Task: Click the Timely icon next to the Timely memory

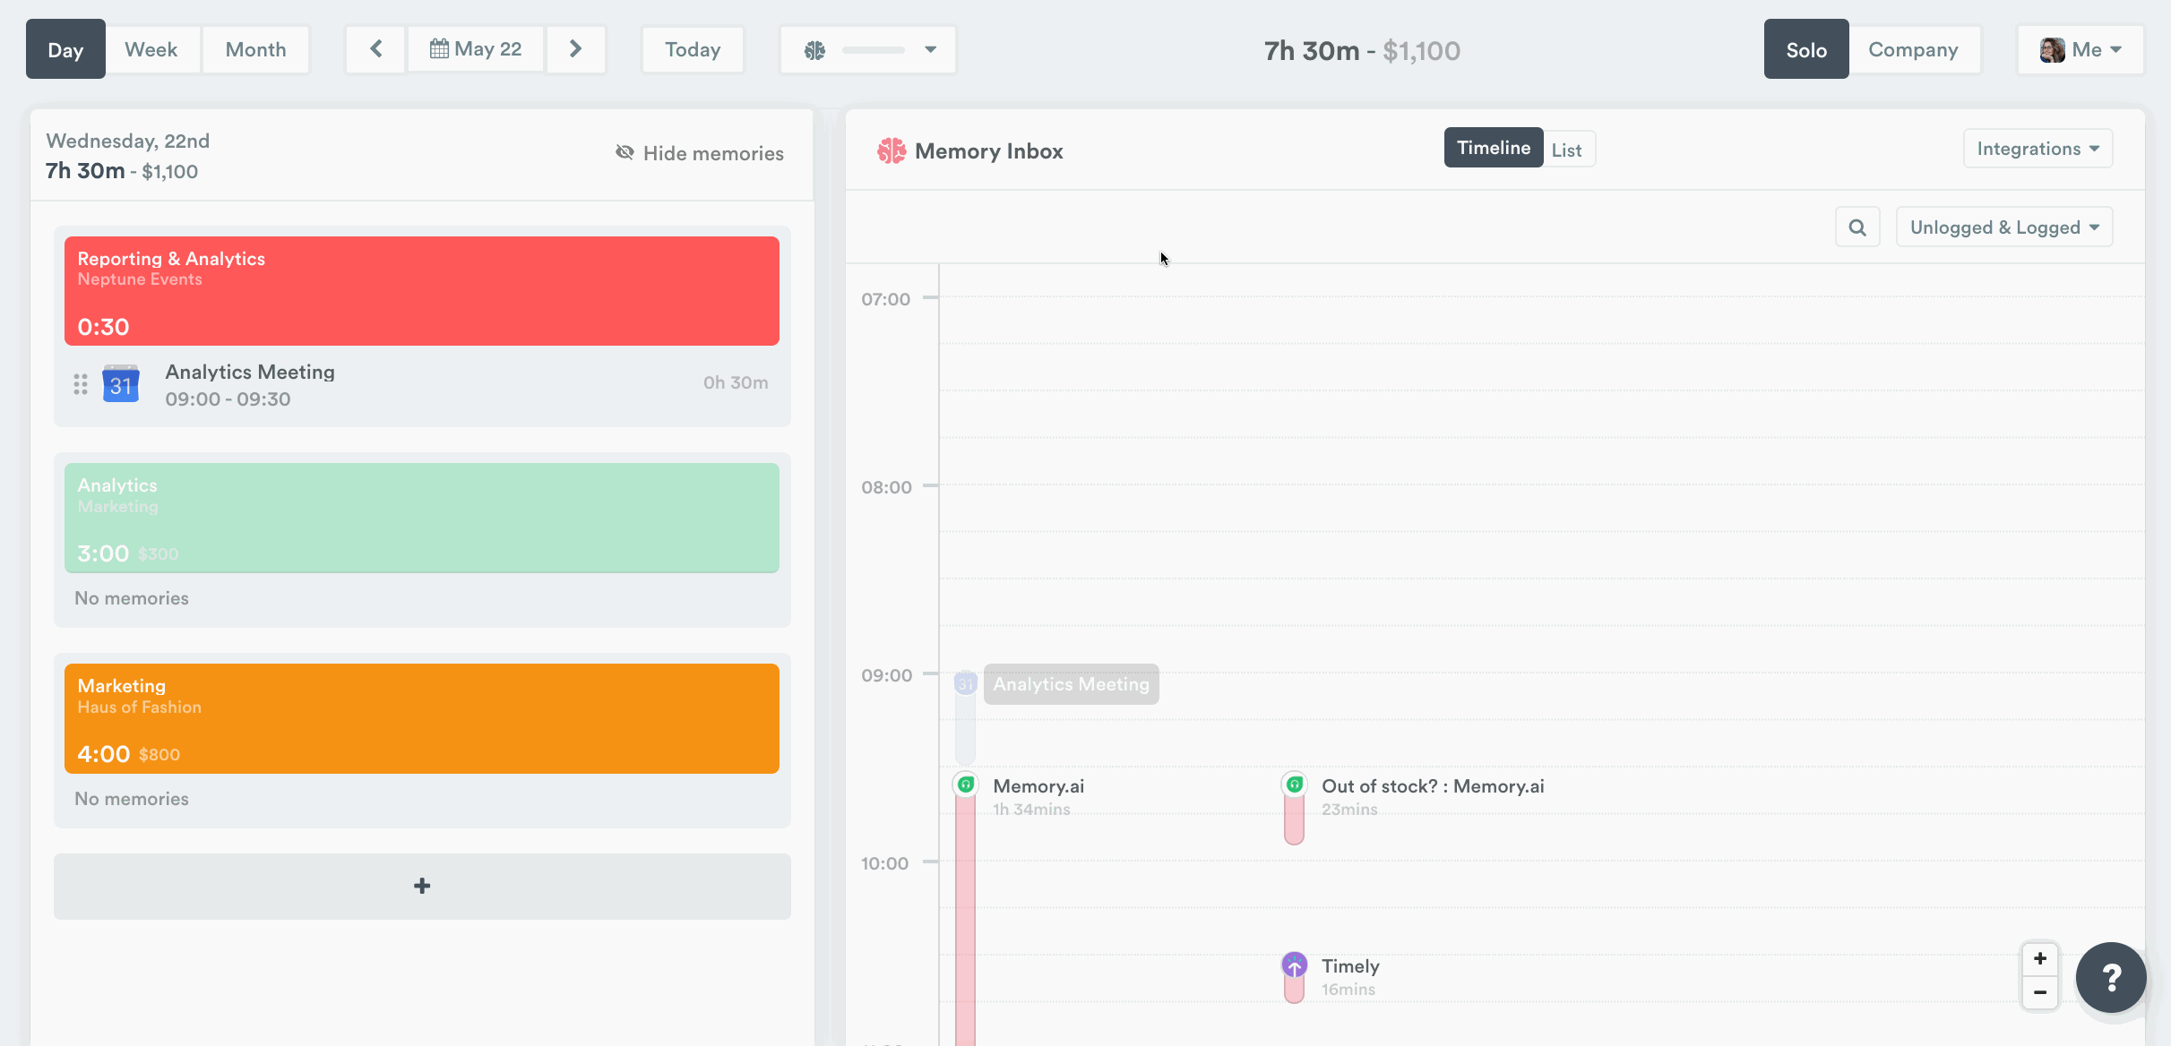Action: click(1295, 965)
